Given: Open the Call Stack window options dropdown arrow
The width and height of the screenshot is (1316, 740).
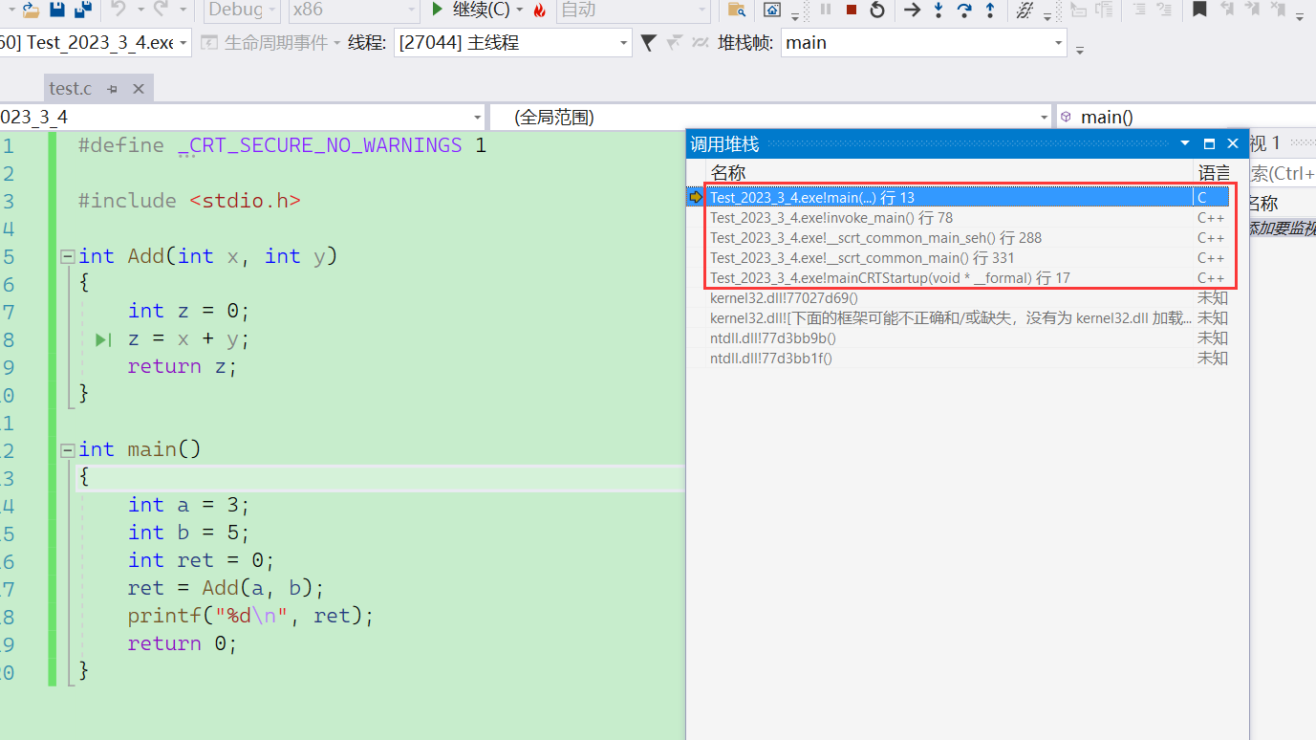Looking at the screenshot, I should 1185,143.
